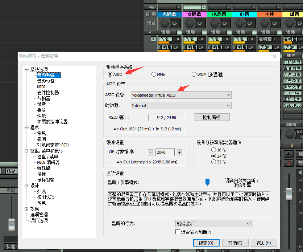Viewport: 303px width, 252px height.
Task: Decrease VIP buffer with the minus button
Action: click(150, 153)
